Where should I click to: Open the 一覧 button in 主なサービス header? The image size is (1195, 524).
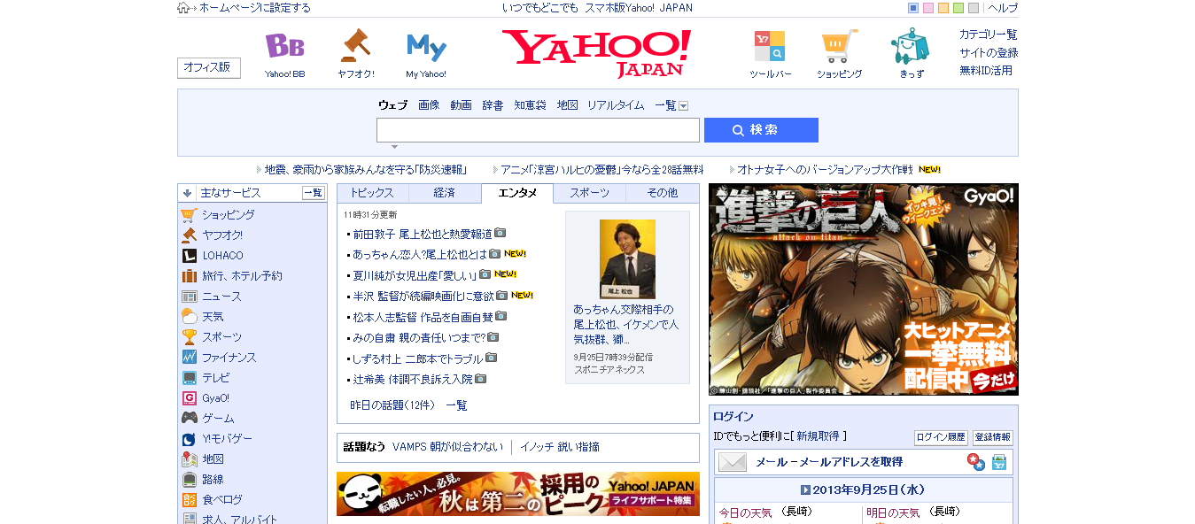click(x=314, y=193)
